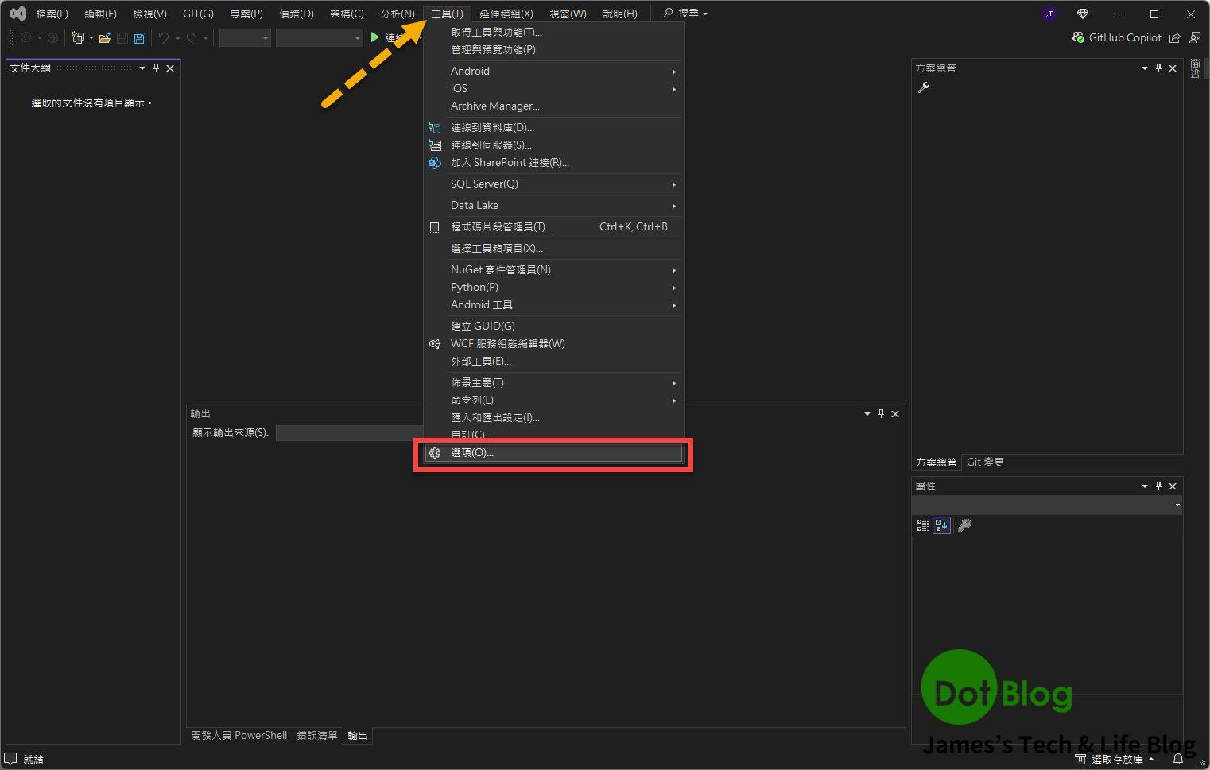Viewport: 1210px width, 770px height.
Task: Open the 屬性 object selector dropdown
Action: tap(1177, 505)
